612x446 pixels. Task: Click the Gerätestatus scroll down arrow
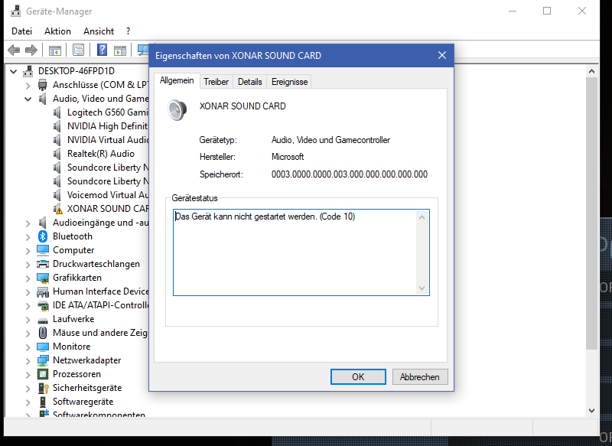click(422, 288)
